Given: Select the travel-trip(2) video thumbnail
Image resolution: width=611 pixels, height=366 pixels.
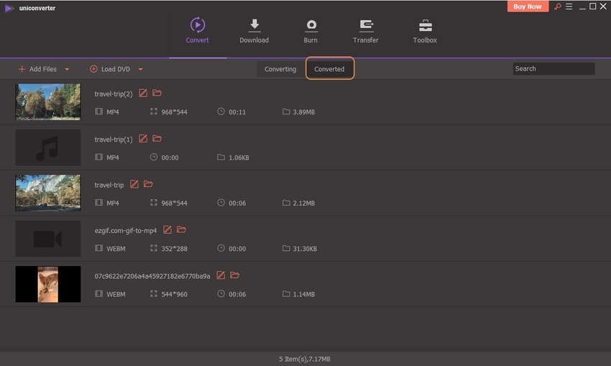Looking at the screenshot, I should click(x=48, y=102).
